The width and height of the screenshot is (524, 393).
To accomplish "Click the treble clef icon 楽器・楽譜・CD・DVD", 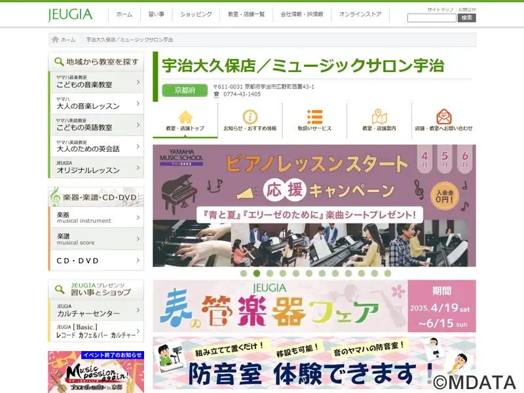I will 56,196.
